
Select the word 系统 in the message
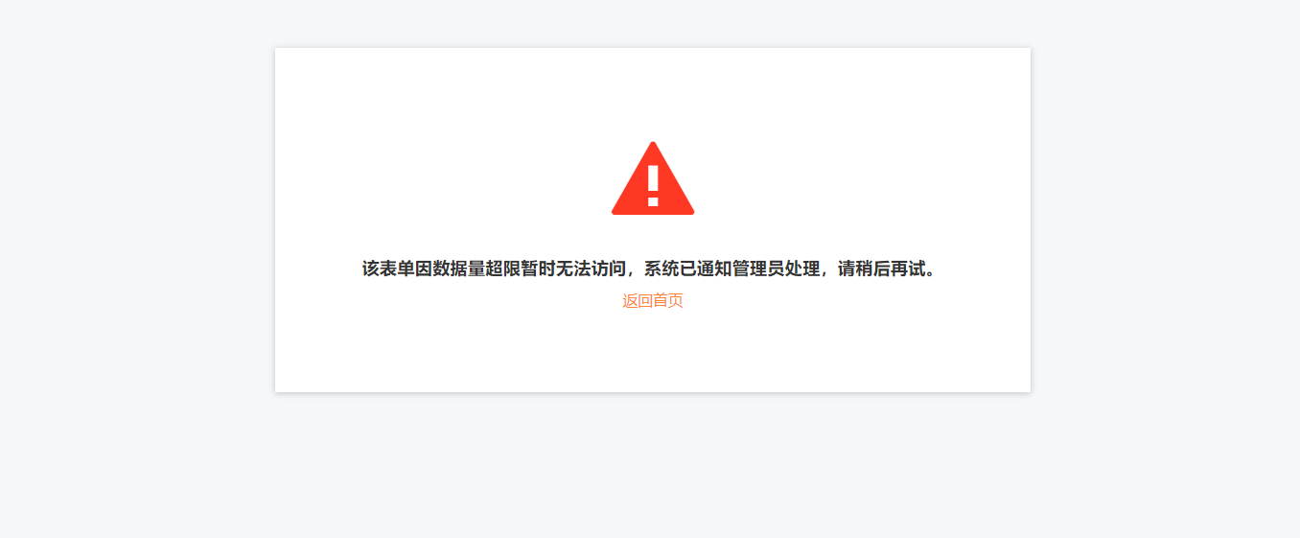click(662, 269)
